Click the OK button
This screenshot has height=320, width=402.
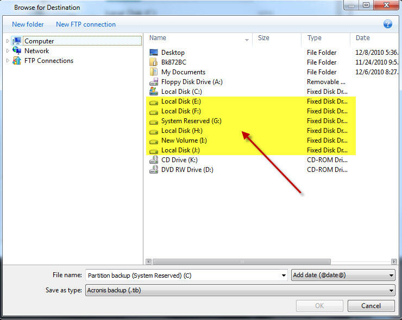pos(319,306)
